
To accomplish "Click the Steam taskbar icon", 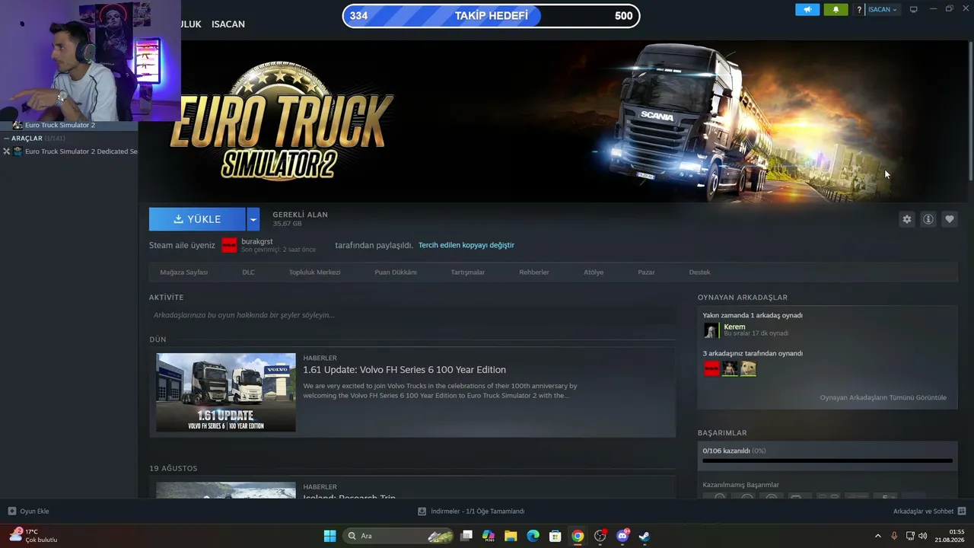I will click(x=645, y=536).
